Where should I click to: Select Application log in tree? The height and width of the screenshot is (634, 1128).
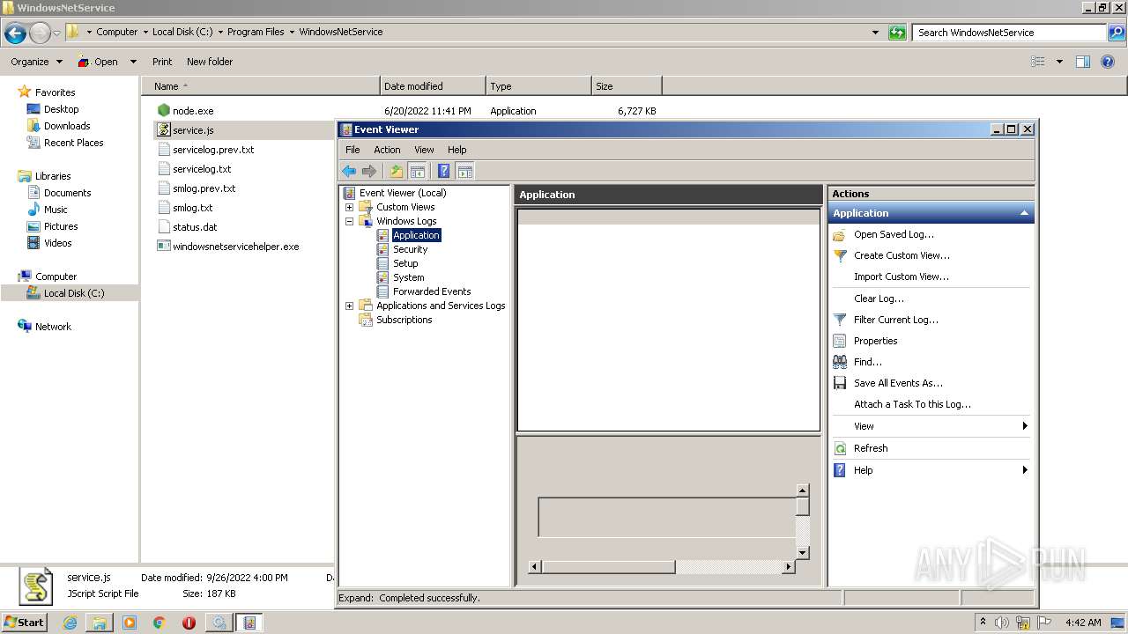416,235
